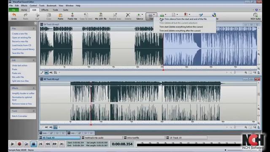Click the Open an existing file link
This screenshot has height=152, width=270.
[x=22, y=38]
